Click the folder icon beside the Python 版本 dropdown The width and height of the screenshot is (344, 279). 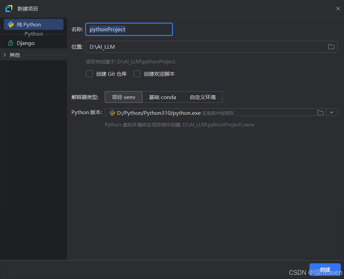coord(320,112)
